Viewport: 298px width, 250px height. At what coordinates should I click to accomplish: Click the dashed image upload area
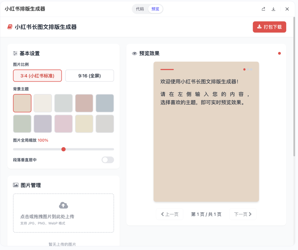63,213
